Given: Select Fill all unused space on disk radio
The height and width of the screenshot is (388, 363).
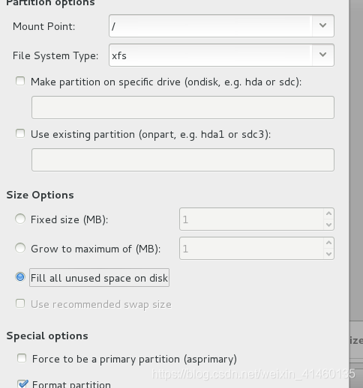Looking at the screenshot, I should coord(20,277).
